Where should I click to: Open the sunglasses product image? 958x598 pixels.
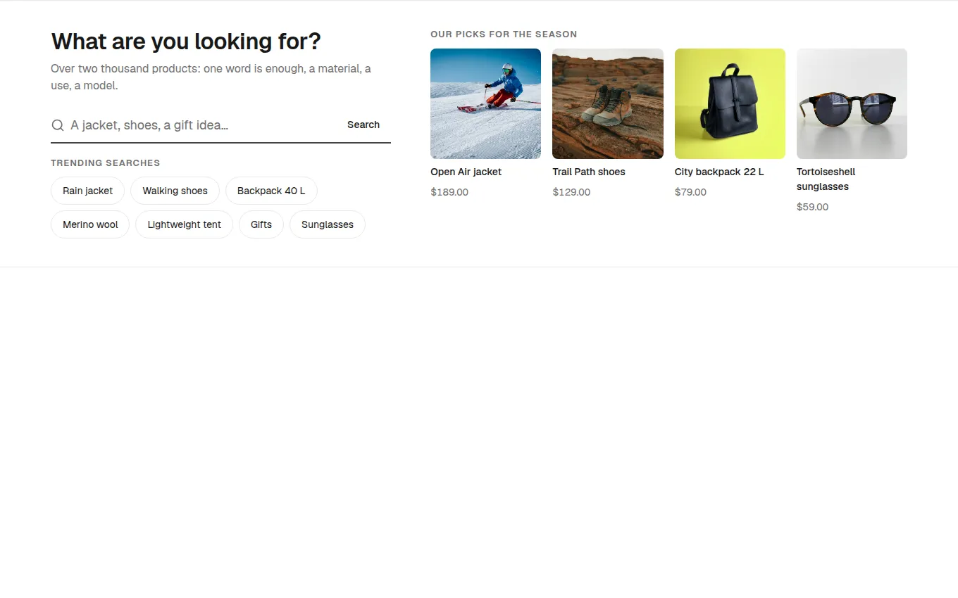(852, 103)
